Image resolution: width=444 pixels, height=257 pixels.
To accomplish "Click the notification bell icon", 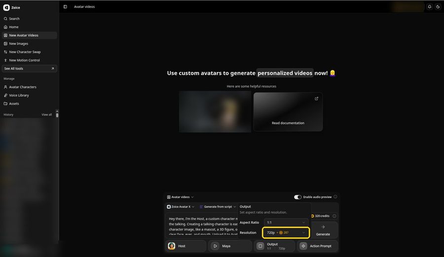I will point(430,7).
